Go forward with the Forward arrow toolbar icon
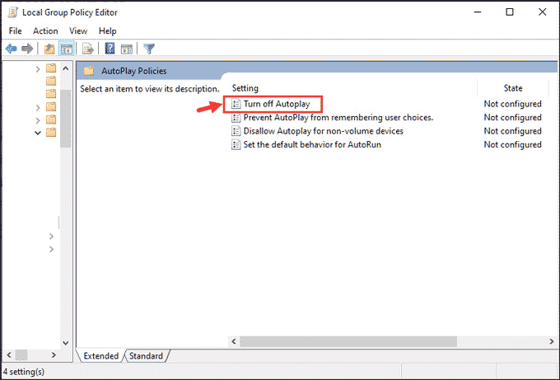The image size is (560, 380). 27,49
